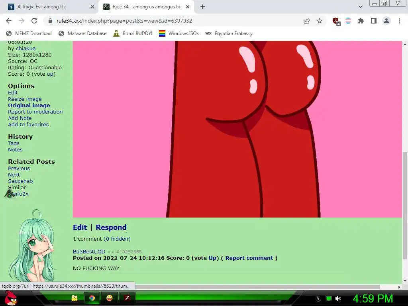Click Report to moderation

coord(35,112)
